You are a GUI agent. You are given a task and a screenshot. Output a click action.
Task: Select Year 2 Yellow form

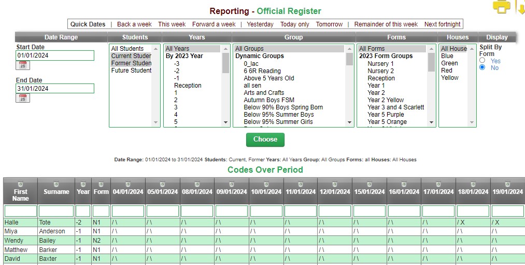(392, 100)
